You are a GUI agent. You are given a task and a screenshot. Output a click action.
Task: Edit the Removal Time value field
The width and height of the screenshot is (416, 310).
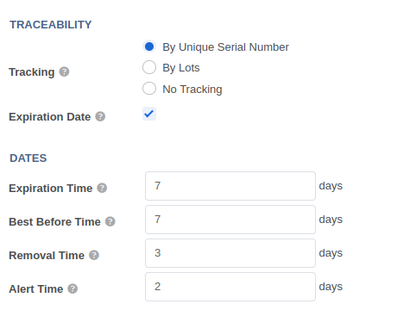click(x=230, y=253)
